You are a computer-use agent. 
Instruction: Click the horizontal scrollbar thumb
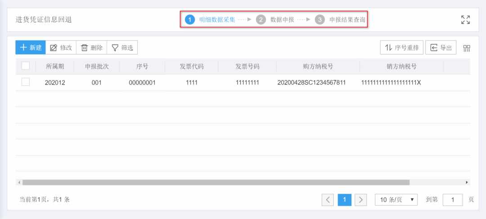(x=216, y=183)
